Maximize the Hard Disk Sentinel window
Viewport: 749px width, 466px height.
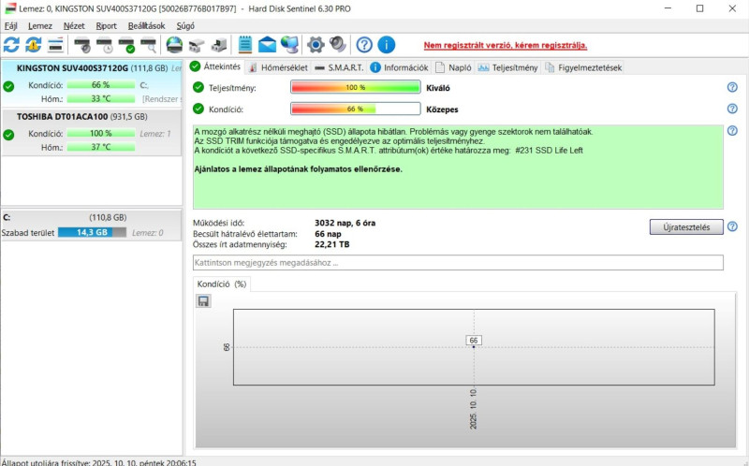tap(699, 8)
